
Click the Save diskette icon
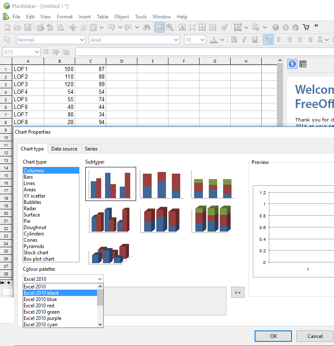28,27
